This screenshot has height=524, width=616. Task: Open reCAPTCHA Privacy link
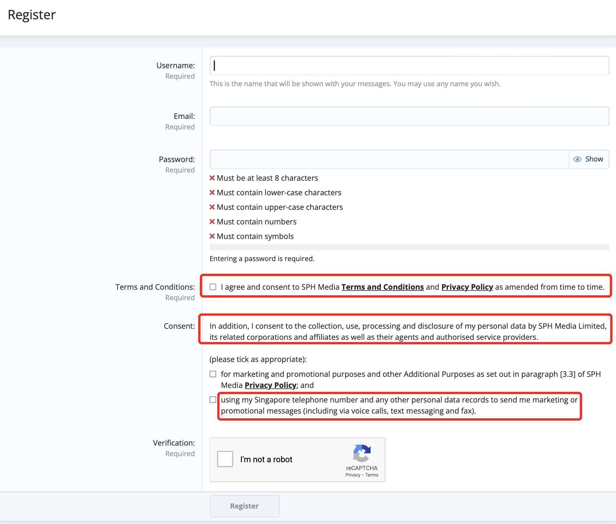[x=352, y=475]
